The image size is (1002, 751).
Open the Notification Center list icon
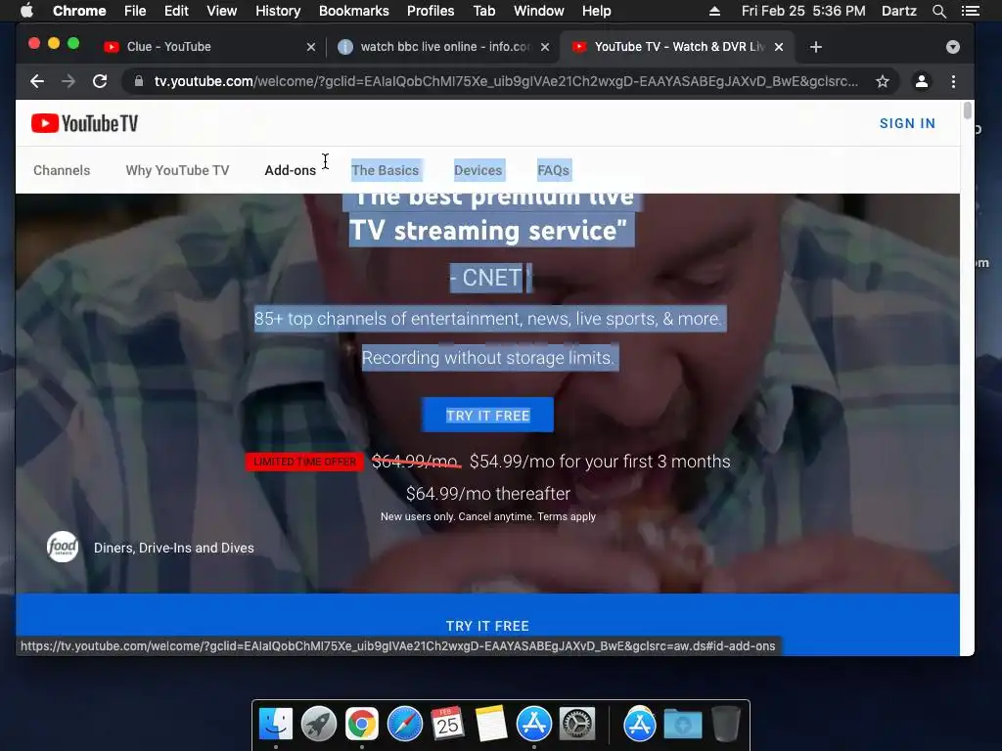(970, 11)
